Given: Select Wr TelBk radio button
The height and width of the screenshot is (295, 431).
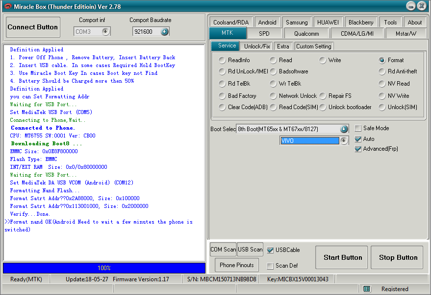Looking at the screenshot, I should tap(273, 84).
